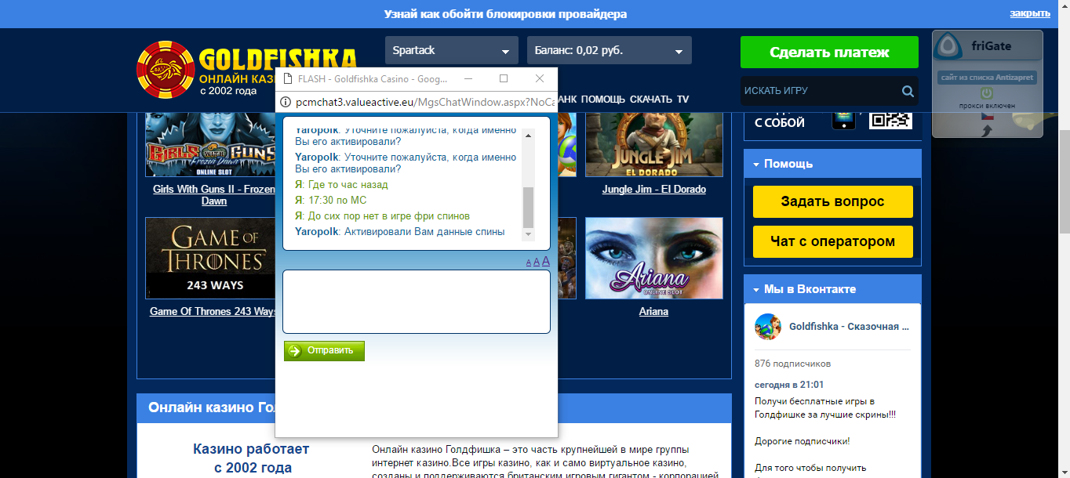Click the Сделать платеж button
1070x478 pixels.
pos(829,53)
